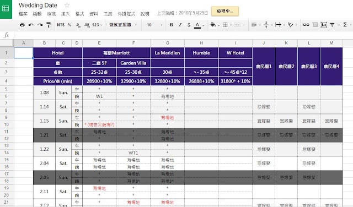
Task: Expand the 123 number format dropdown
Action: tap(97, 25)
